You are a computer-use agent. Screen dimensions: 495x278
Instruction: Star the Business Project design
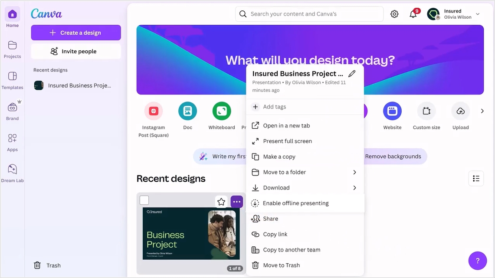[x=221, y=202]
